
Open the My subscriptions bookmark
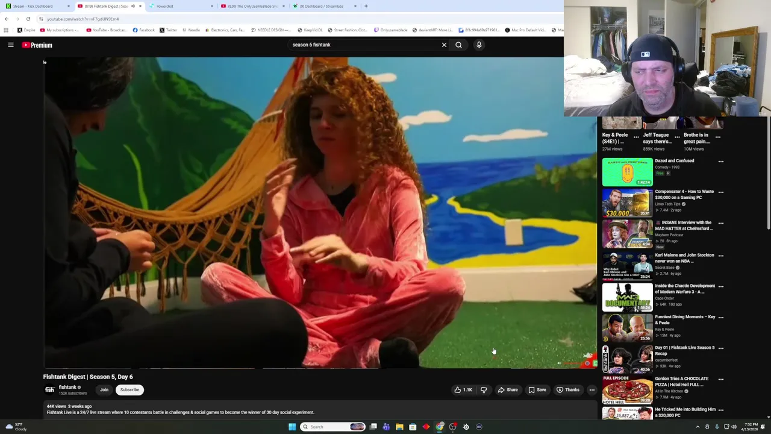click(59, 30)
